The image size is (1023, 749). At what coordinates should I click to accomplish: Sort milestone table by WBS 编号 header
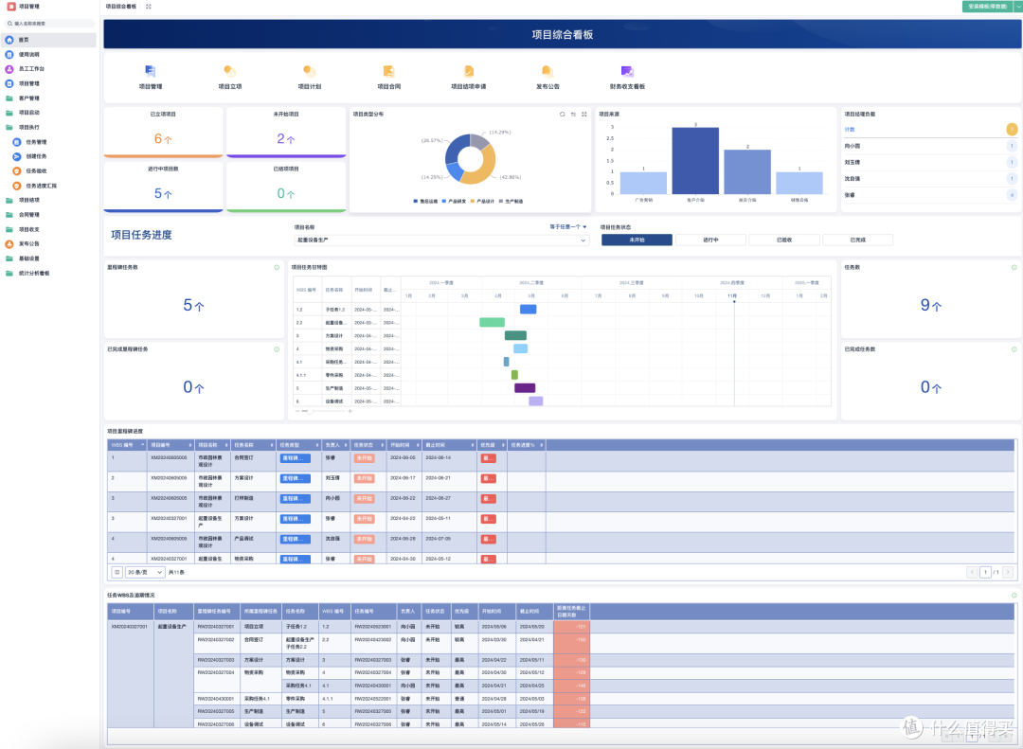[x=127, y=445]
